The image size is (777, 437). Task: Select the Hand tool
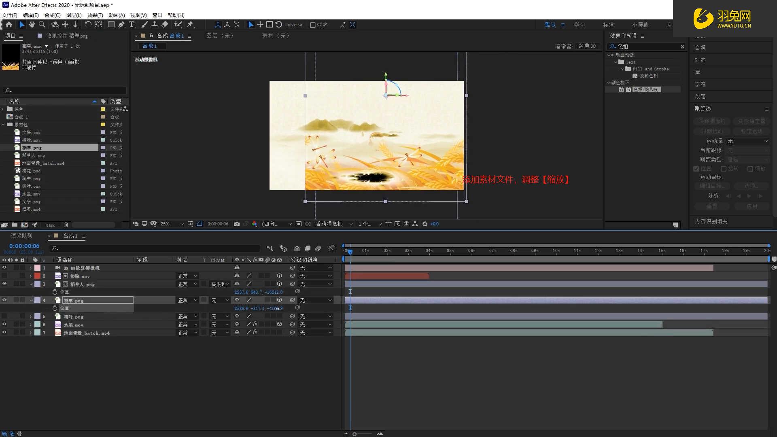pyautogui.click(x=32, y=25)
